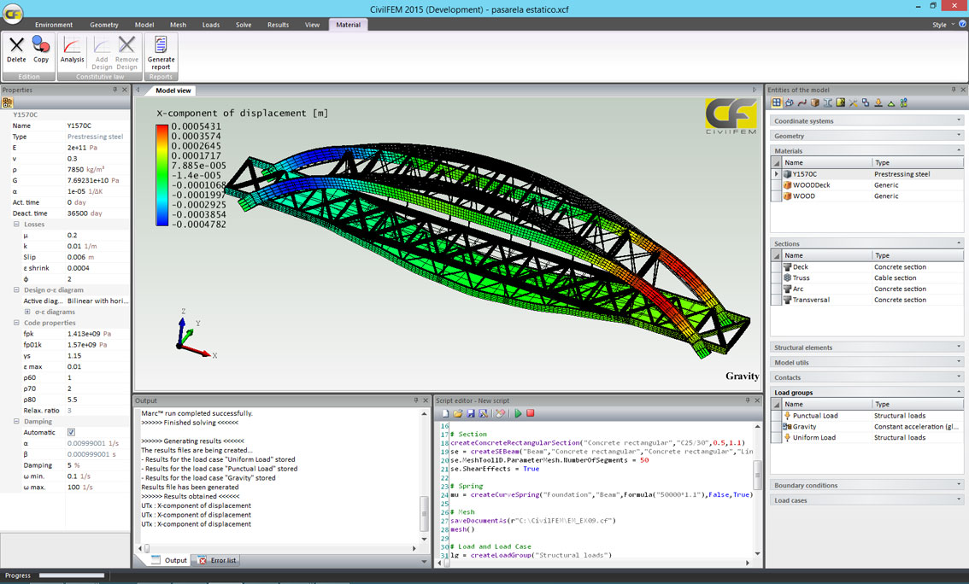
Task: Stop the script with red stop icon
Action: 530,413
